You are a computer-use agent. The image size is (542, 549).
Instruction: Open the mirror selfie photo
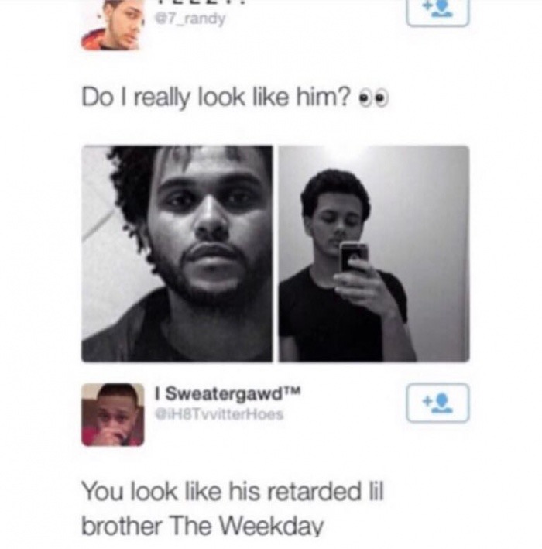(374, 253)
